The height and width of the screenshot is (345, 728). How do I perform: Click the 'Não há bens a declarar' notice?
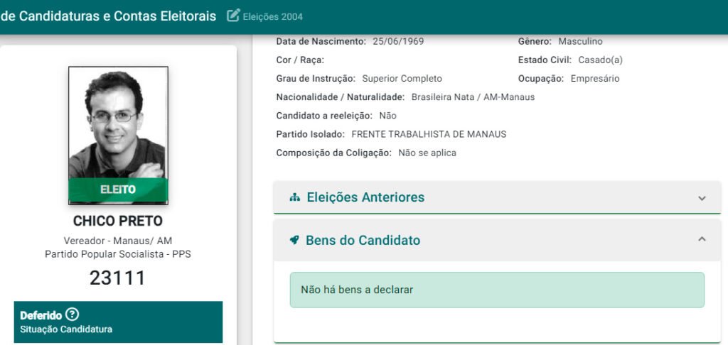(x=497, y=290)
